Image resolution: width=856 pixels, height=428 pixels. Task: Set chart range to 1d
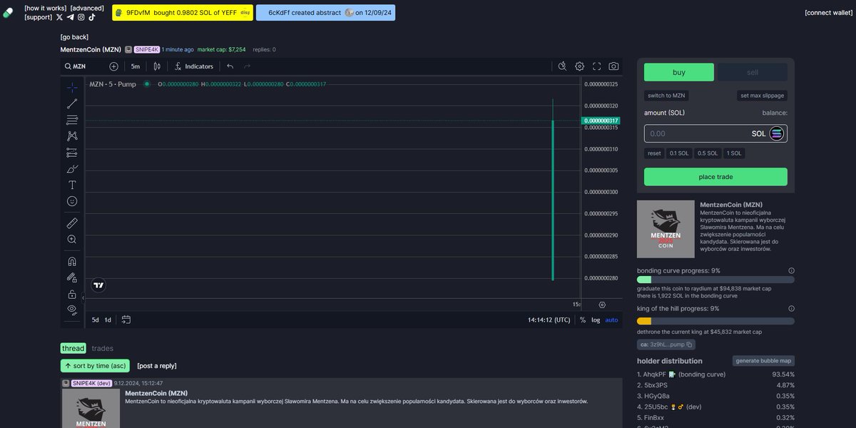tap(108, 320)
